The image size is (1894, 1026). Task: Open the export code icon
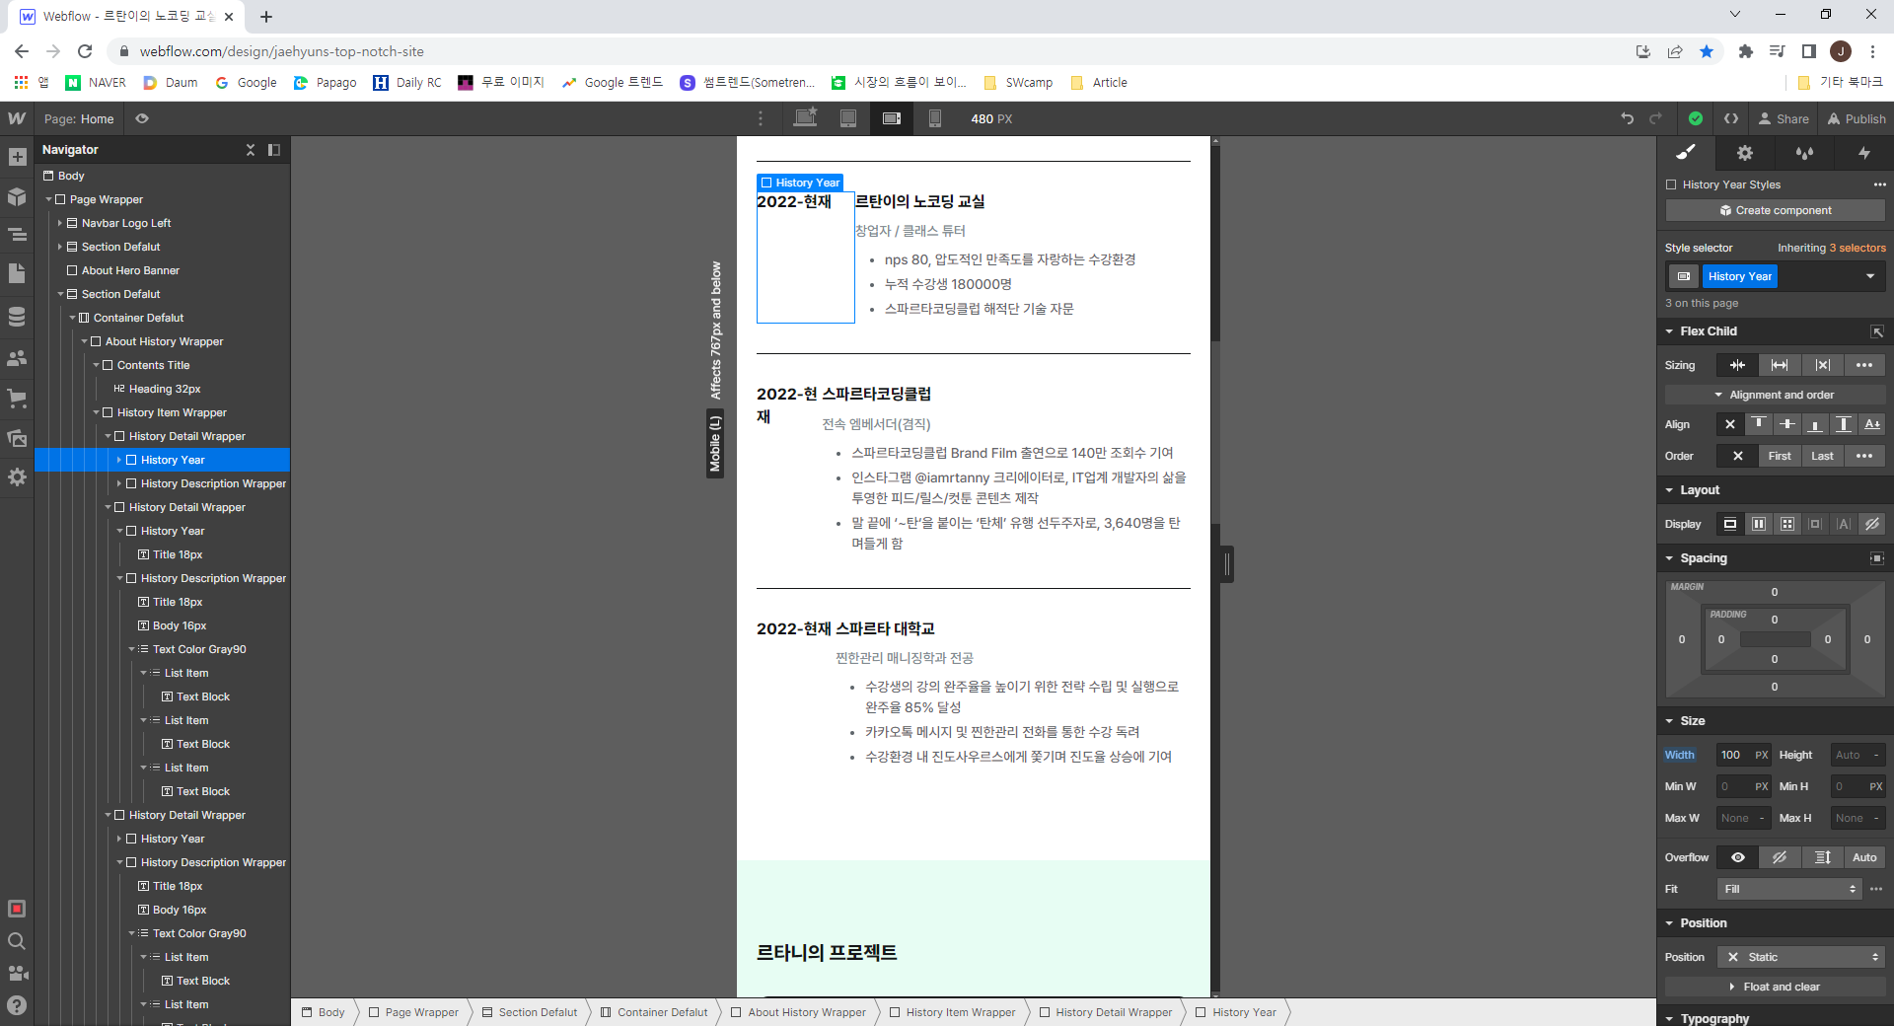pyautogui.click(x=1731, y=118)
